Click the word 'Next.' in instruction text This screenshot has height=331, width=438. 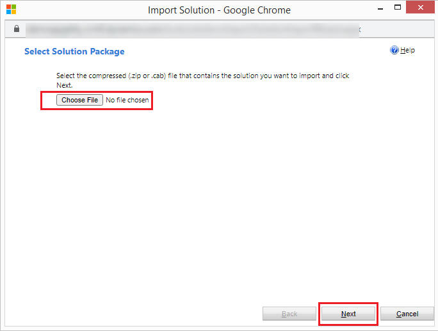[65, 85]
